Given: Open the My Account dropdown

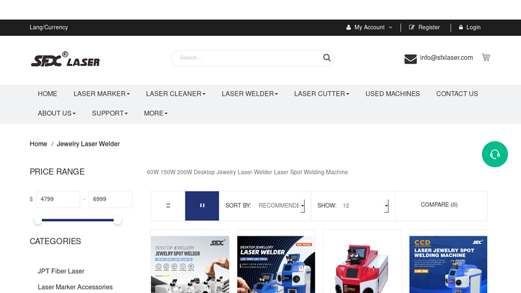Looking at the screenshot, I should pyautogui.click(x=369, y=27).
